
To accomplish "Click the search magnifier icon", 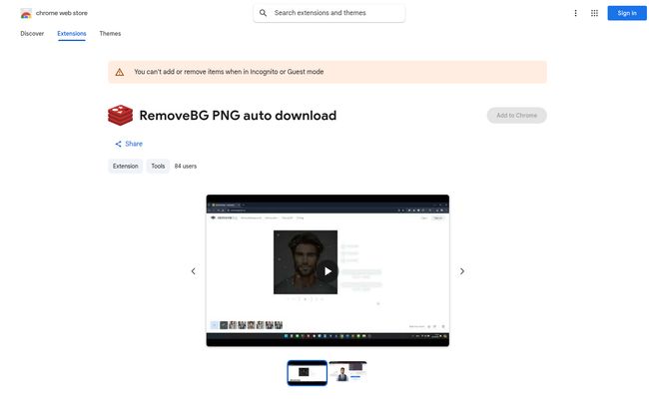I will 263,13.
